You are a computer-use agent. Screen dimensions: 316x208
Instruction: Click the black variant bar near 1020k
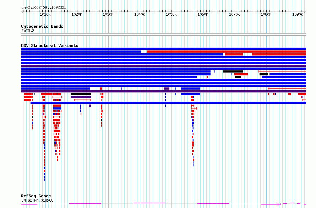point(81,94)
